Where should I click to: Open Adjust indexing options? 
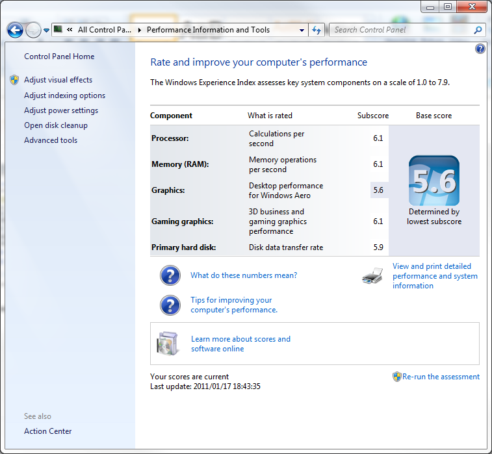(64, 95)
